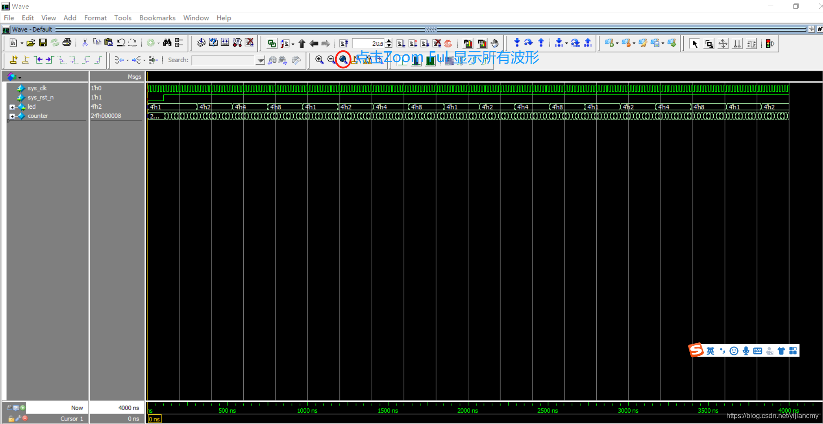
Task: Open the Step Out dropdown arrow
Action: 566,43
